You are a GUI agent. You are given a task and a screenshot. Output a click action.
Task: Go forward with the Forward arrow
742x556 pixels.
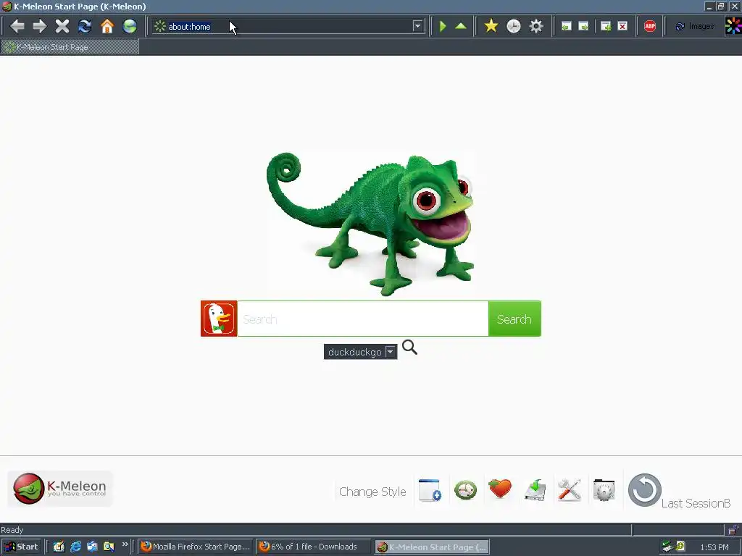pyautogui.click(x=40, y=26)
